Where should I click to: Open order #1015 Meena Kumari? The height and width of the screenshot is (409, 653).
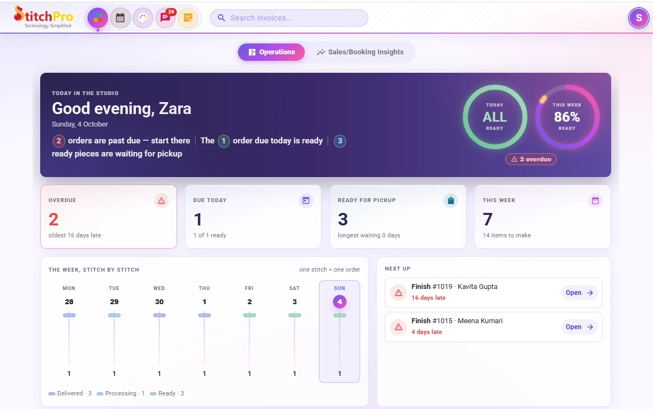tap(580, 327)
